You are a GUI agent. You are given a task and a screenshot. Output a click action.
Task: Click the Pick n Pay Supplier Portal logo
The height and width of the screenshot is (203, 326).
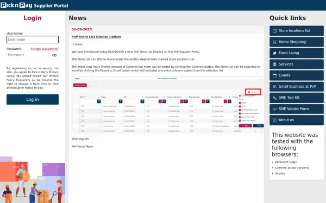(34, 5)
